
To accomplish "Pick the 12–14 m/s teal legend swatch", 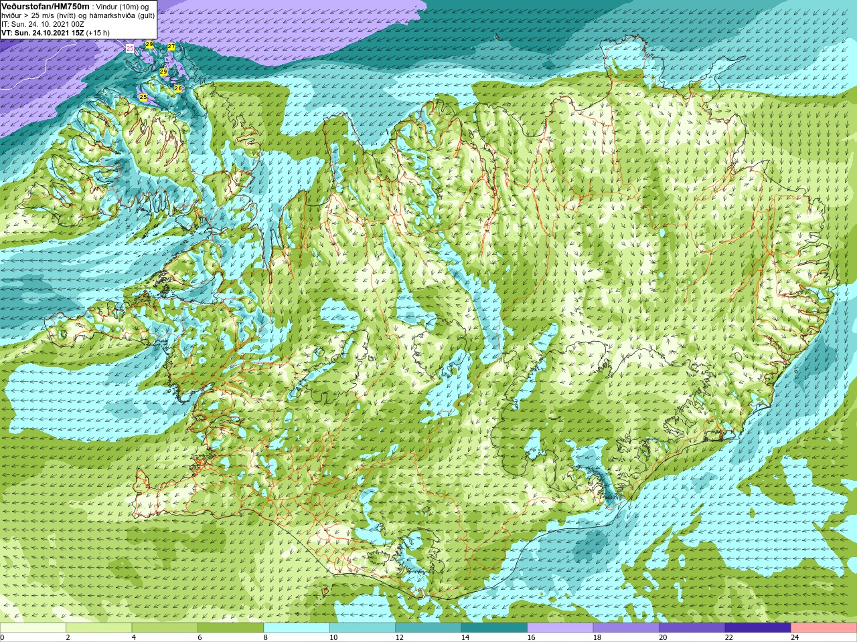I will pyautogui.click(x=428, y=628).
